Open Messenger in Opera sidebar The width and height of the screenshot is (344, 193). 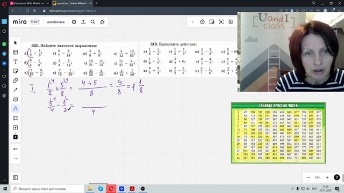click(4, 63)
